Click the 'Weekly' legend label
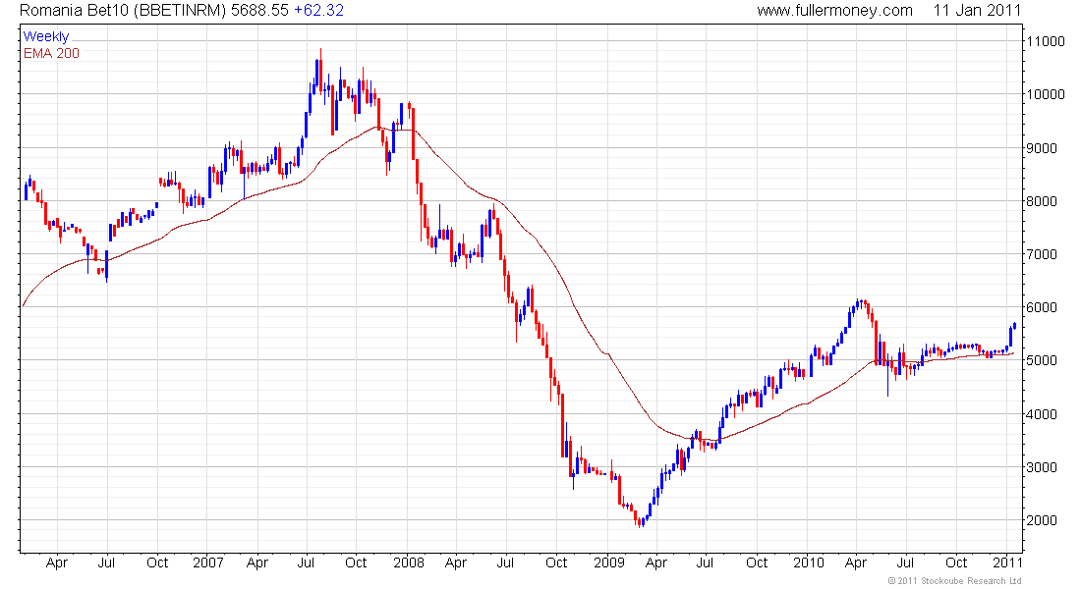The image size is (1081, 589). point(46,36)
